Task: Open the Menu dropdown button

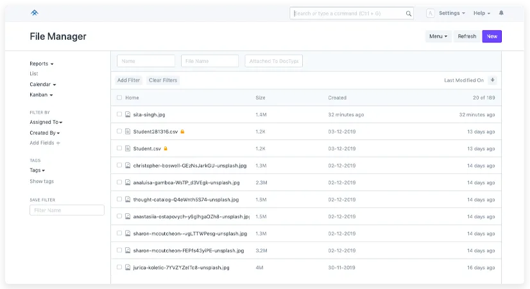Action: pos(438,37)
